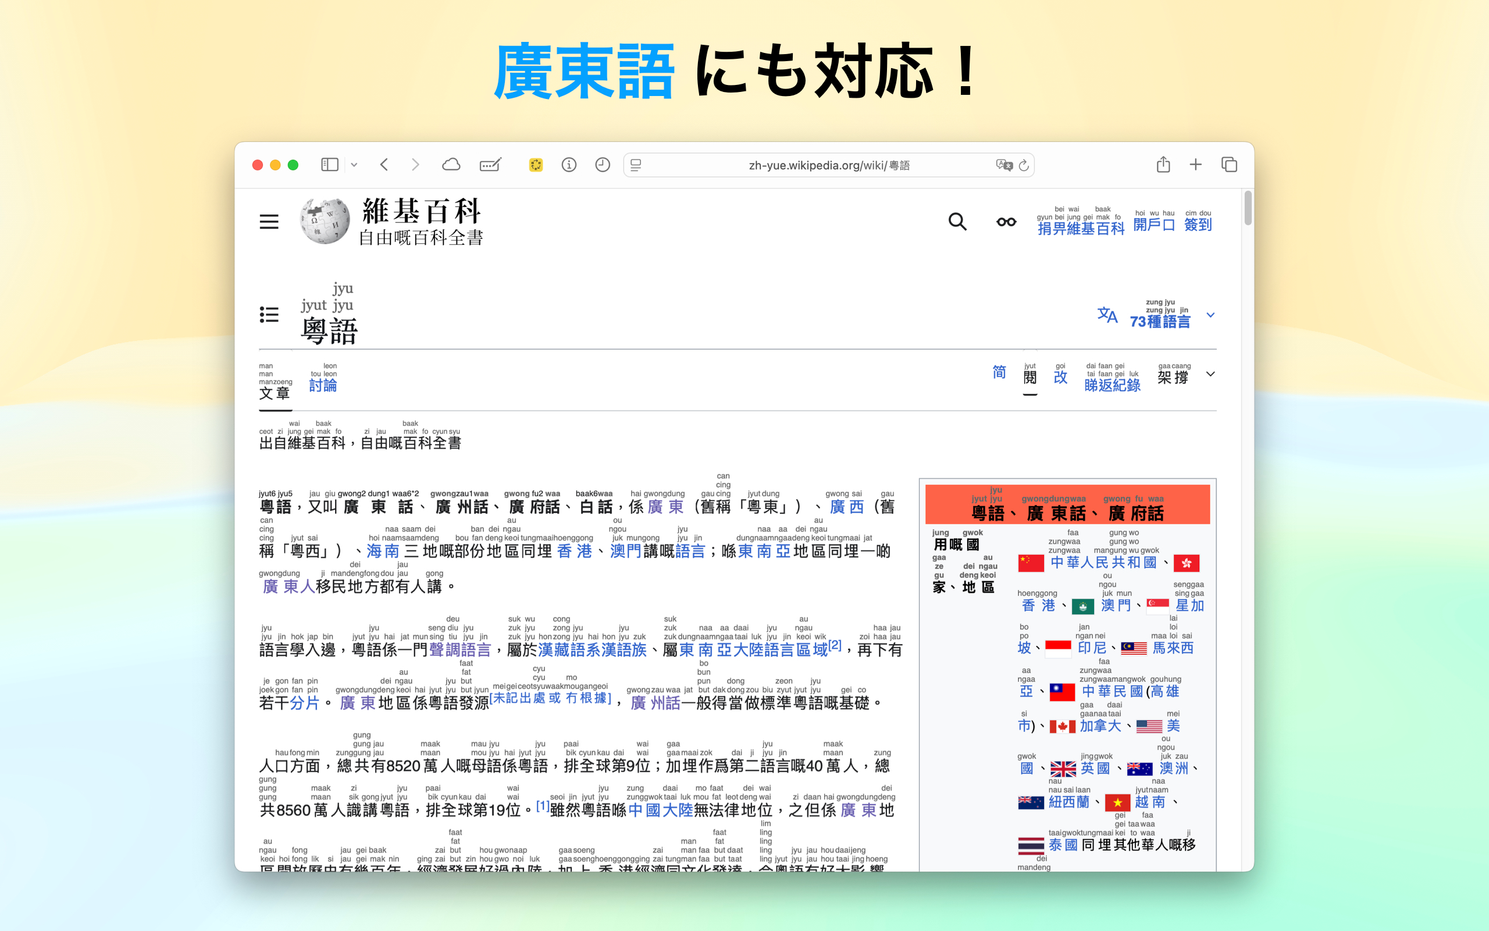Click the Singapore flag in infobox

[1158, 606]
